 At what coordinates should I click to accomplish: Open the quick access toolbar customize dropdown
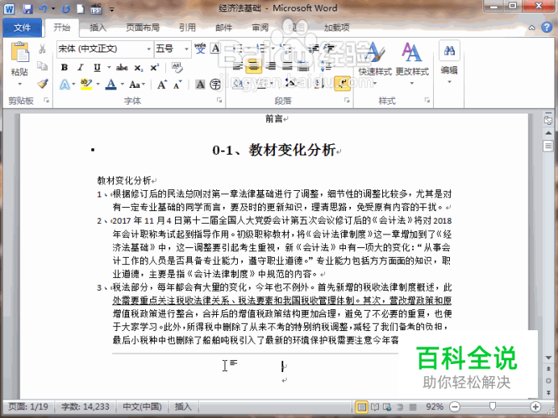click(112, 9)
